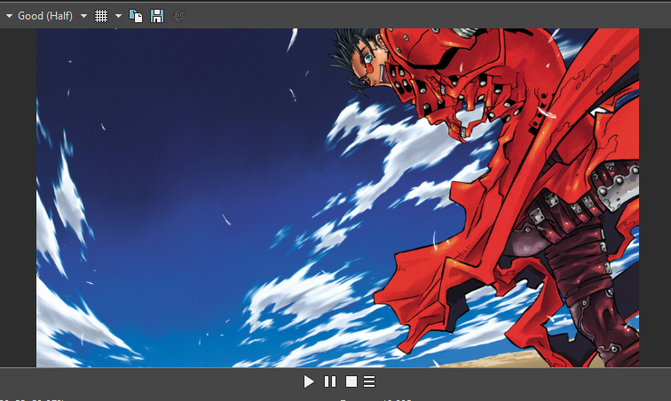Copy preview snapshot to clipboard

pyautogui.click(x=136, y=16)
